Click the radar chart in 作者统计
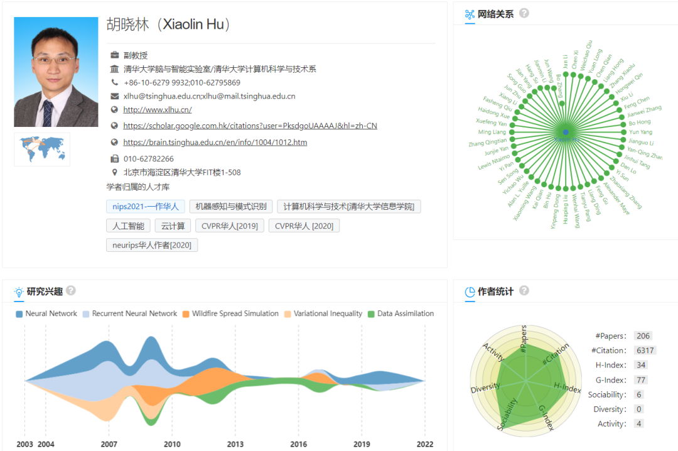Viewport: 678px width, 451px height. pyautogui.click(x=525, y=381)
